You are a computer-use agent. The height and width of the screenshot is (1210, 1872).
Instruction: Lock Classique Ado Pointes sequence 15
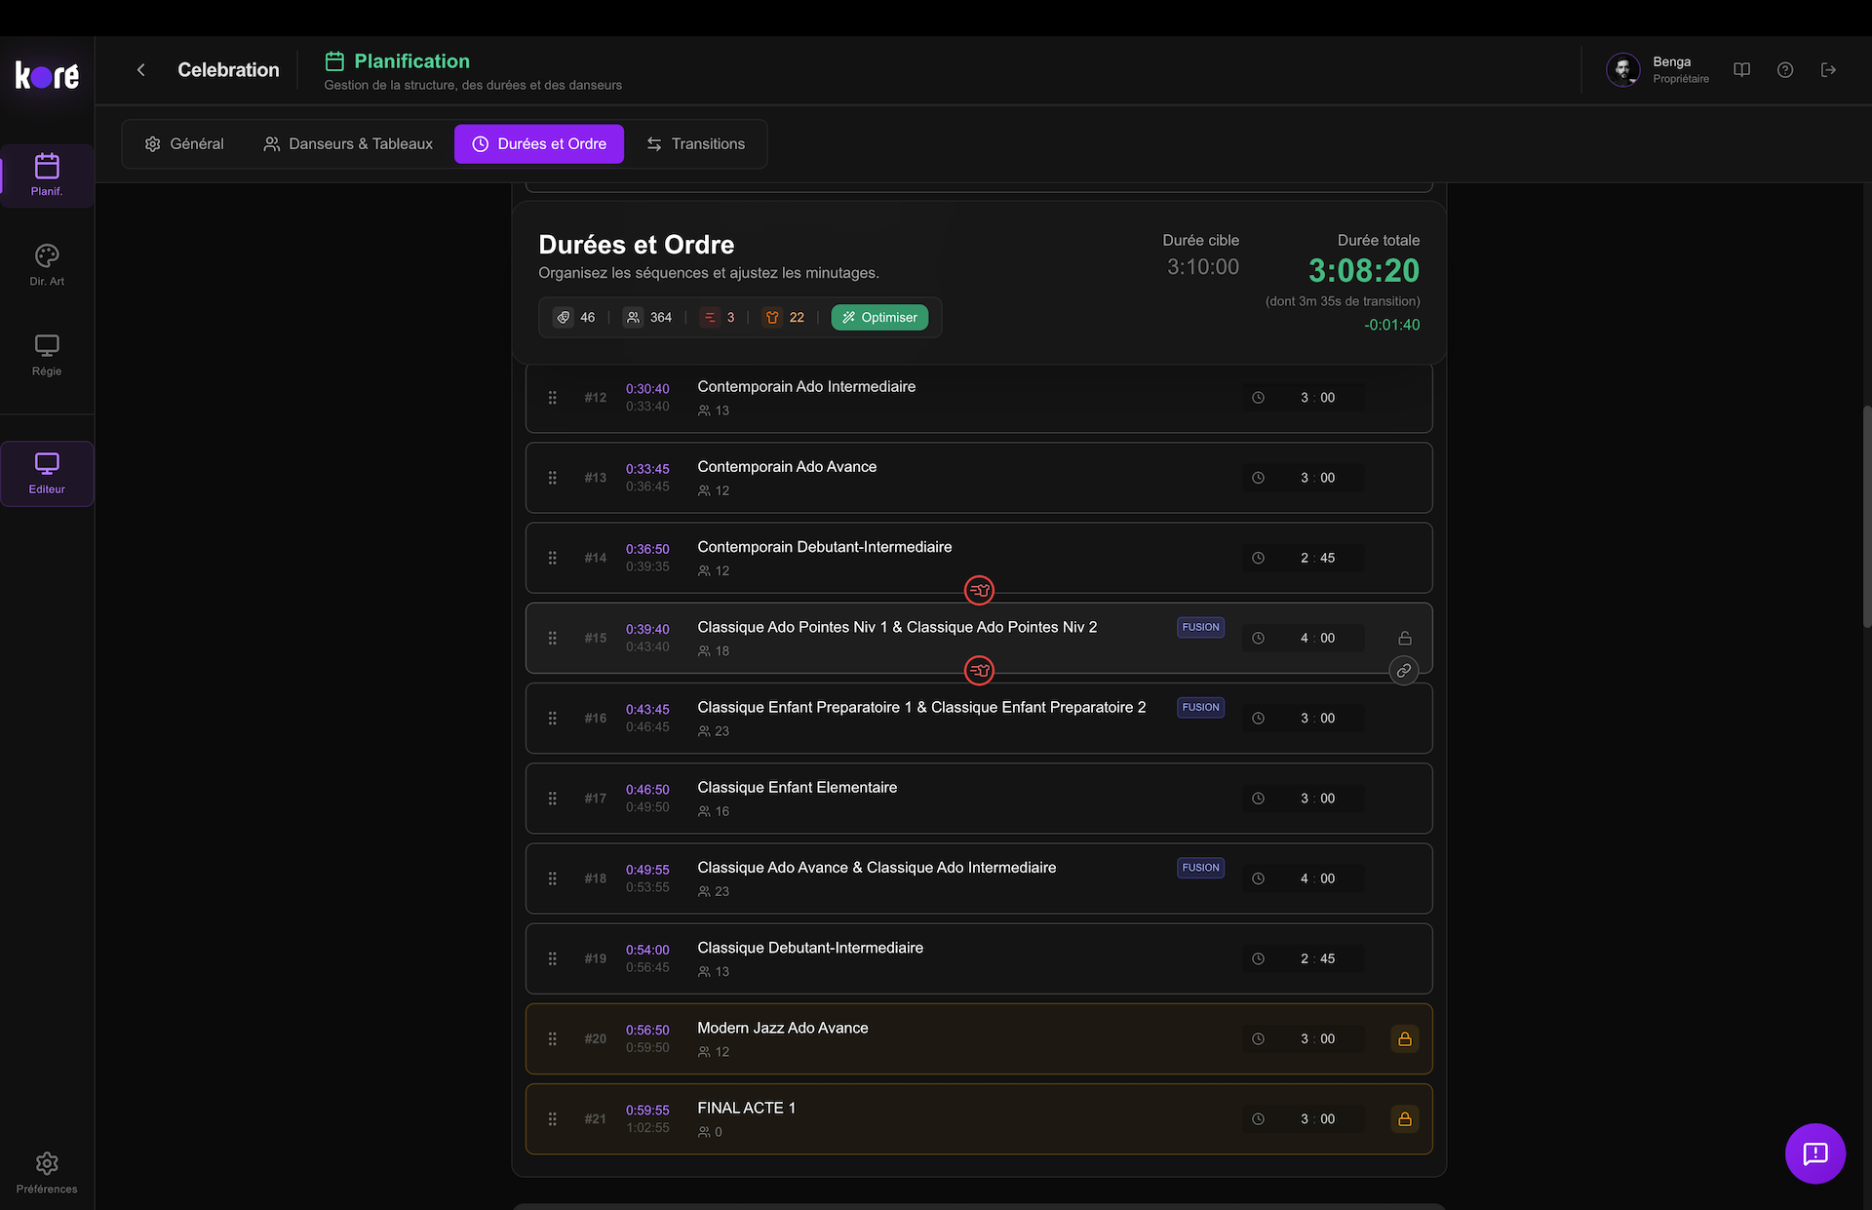1404,639
